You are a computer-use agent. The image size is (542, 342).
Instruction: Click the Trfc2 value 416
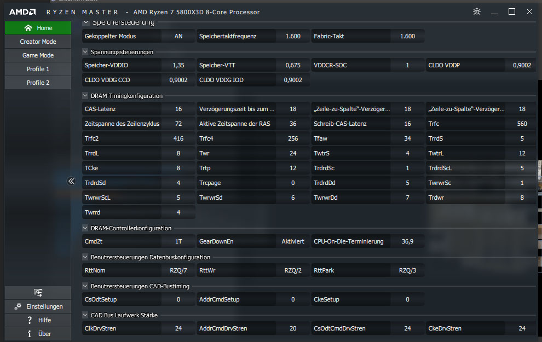click(178, 138)
